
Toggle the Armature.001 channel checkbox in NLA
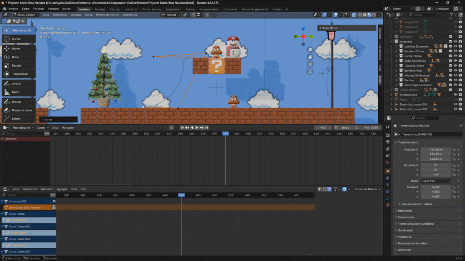tap(54, 201)
